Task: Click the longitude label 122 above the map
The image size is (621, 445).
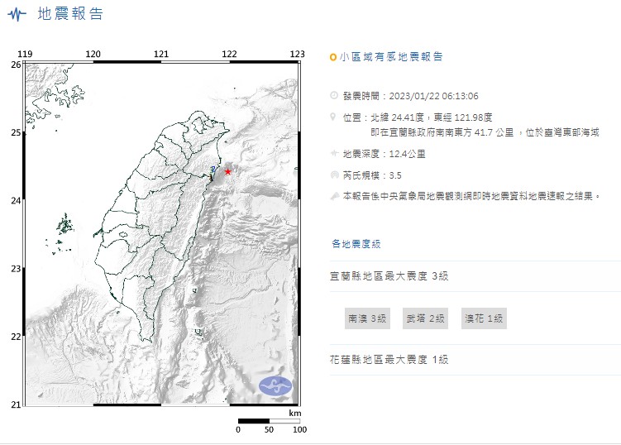Action: (229, 54)
